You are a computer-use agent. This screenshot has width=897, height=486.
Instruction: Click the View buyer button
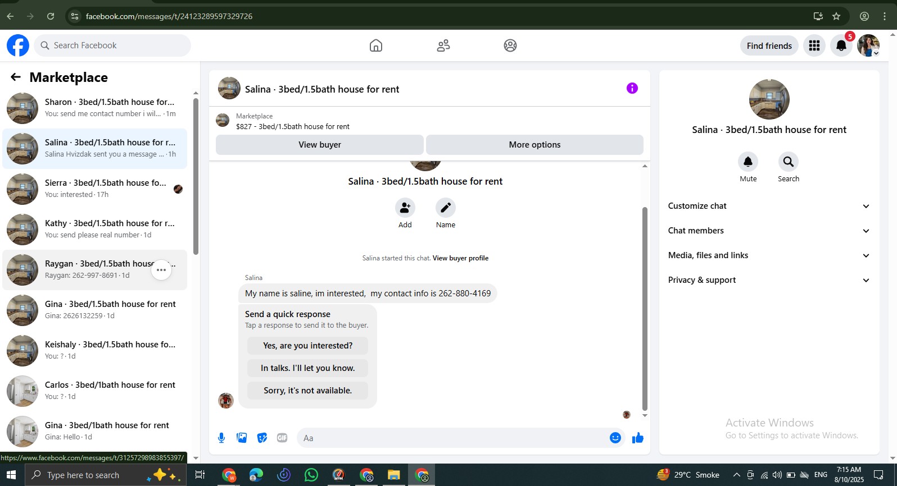[x=320, y=145]
